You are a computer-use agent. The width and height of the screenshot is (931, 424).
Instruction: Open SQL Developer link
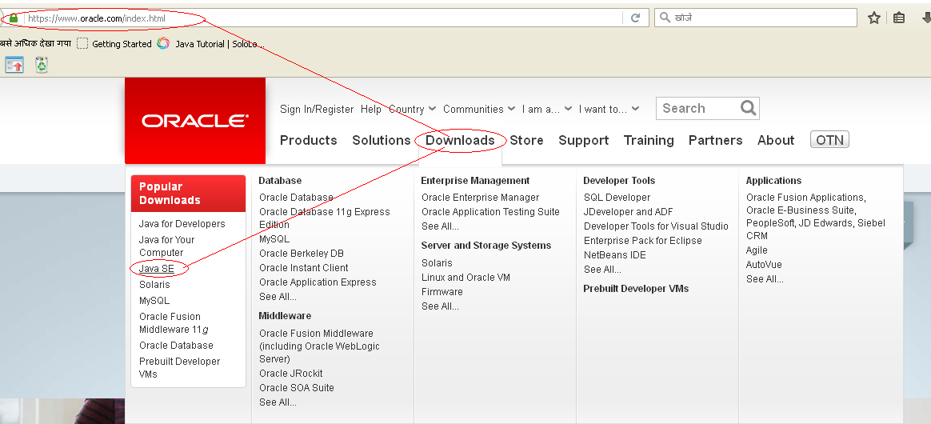click(617, 198)
